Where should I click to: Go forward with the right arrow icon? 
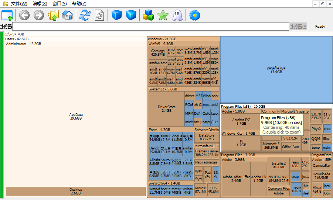[39, 15]
